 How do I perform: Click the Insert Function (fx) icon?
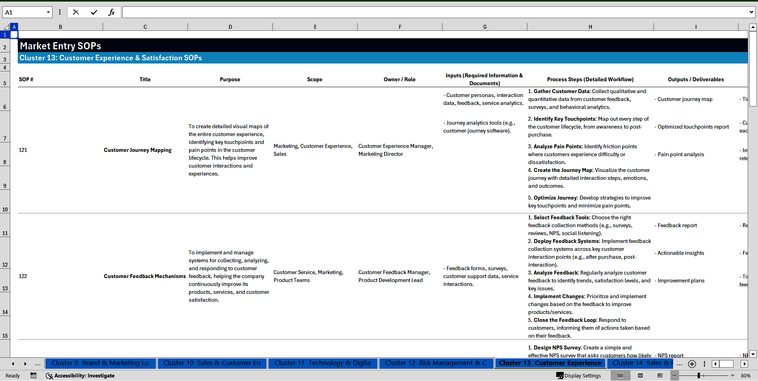[x=112, y=12]
